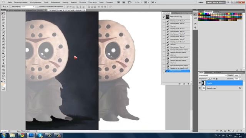Expand more workspaces chevron
The height and width of the screenshot is (138, 246).
tap(228, 2)
